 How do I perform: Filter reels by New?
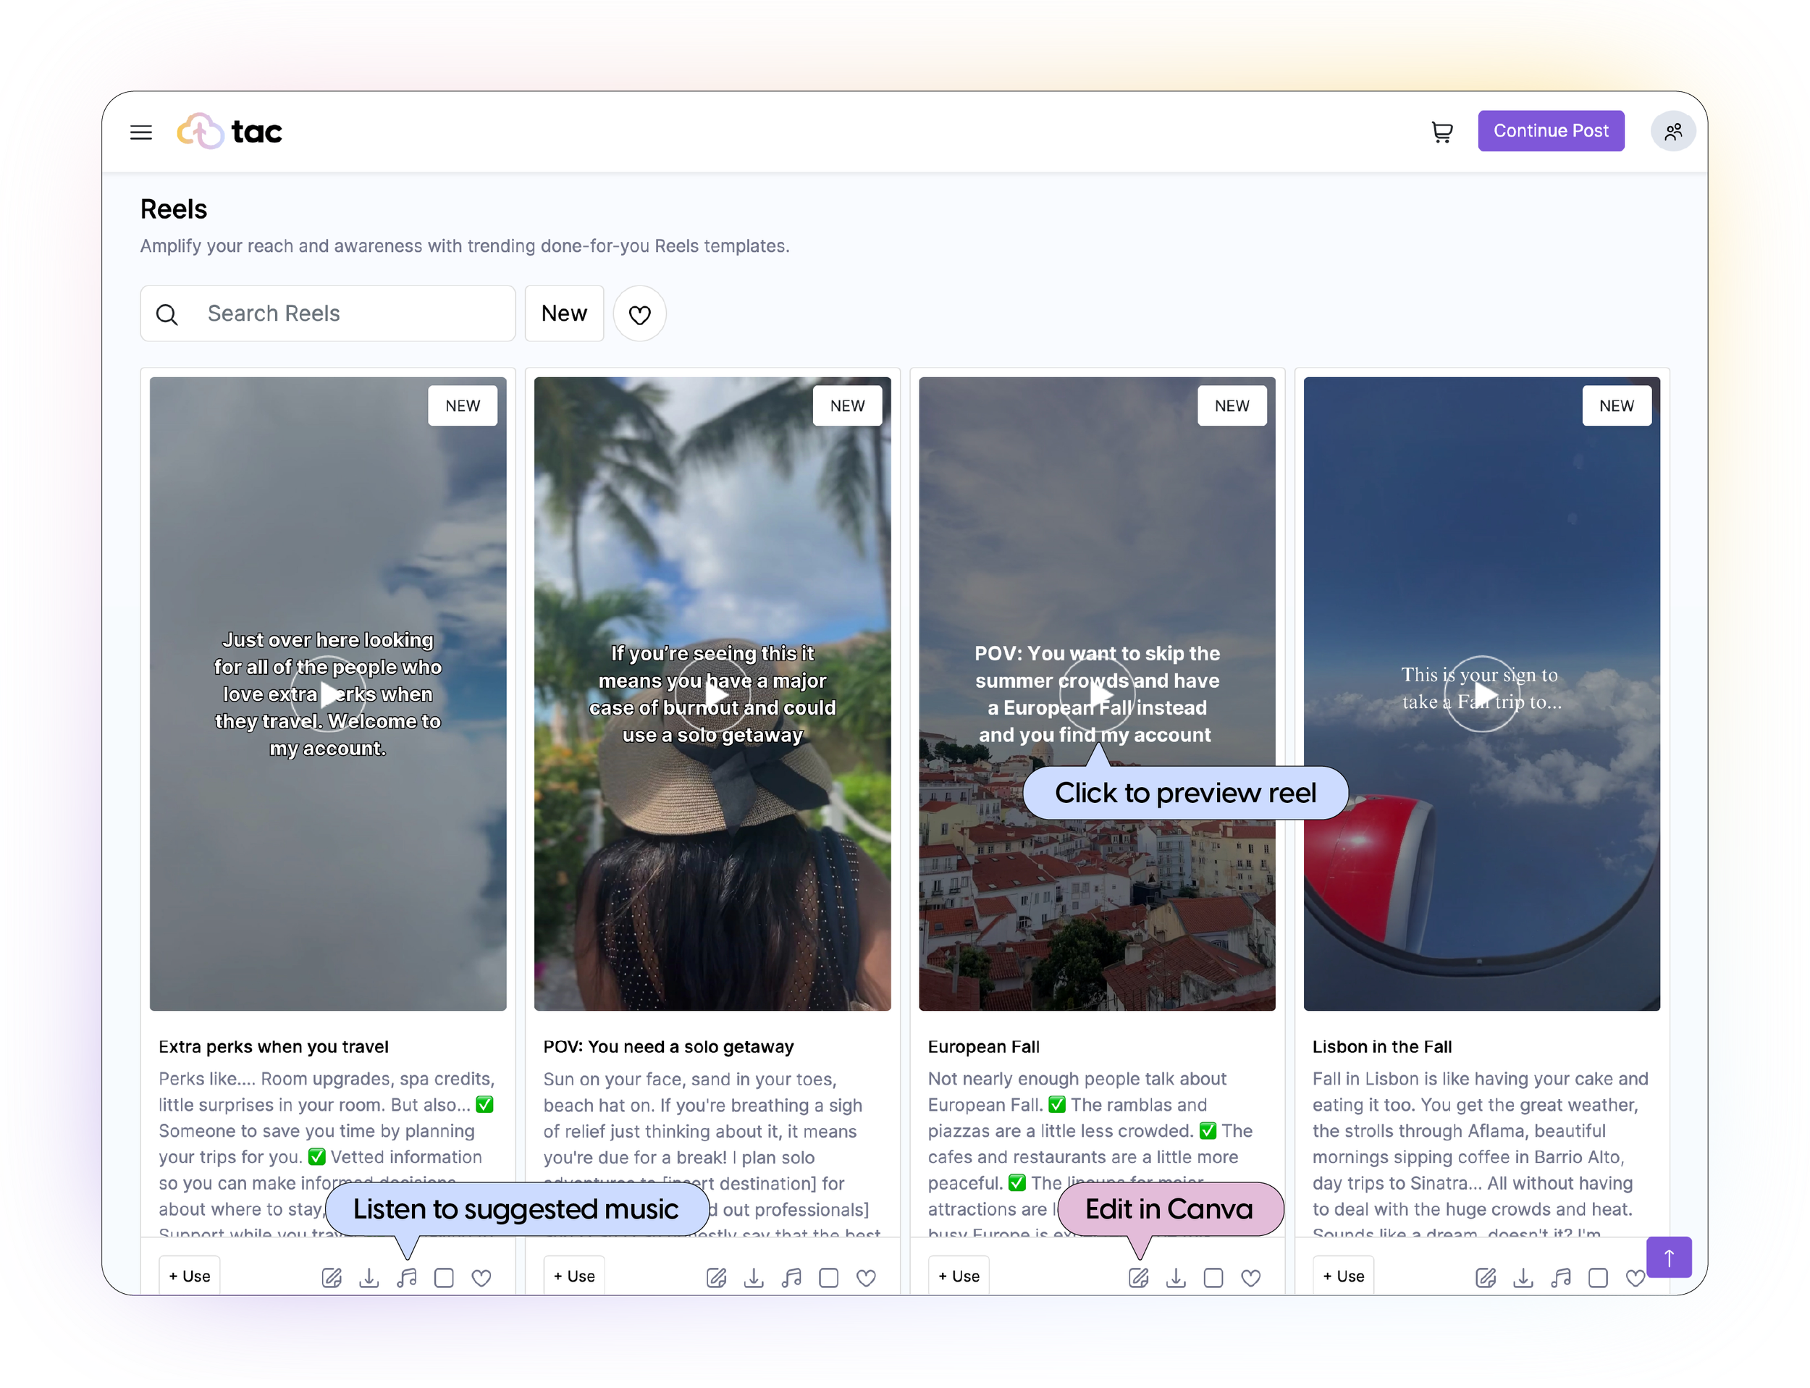tap(564, 314)
